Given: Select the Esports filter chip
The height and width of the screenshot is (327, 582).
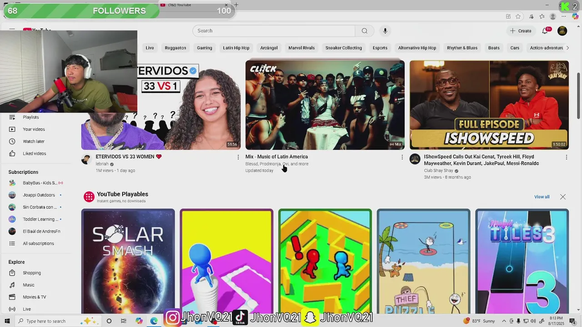Looking at the screenshot, I should click(380, 48).
